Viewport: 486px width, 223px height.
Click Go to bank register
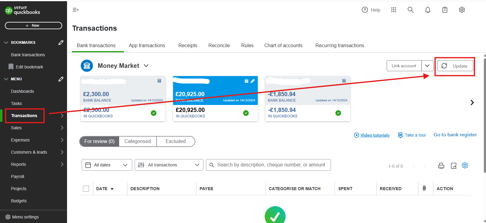[455, 135]
